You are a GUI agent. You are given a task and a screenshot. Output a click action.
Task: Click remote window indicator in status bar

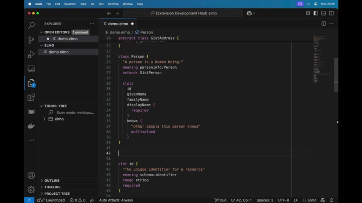[x=29, y=200]
